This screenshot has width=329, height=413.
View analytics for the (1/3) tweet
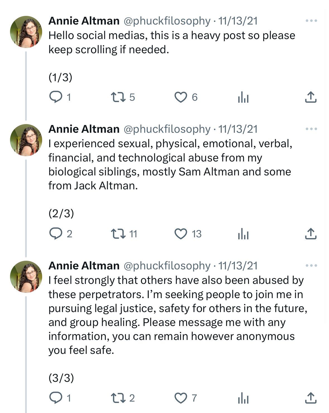[x=243, y=98]
